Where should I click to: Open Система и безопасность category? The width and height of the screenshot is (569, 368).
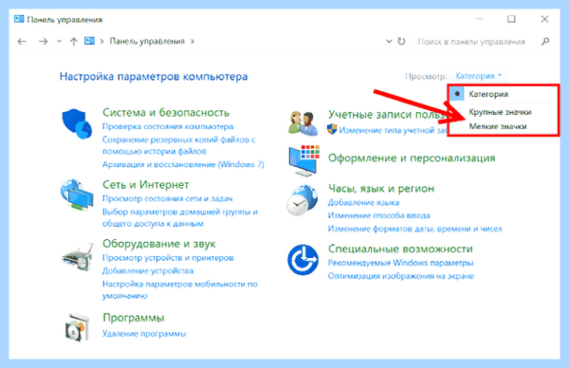pyautogui.click(x=166, y=113)
